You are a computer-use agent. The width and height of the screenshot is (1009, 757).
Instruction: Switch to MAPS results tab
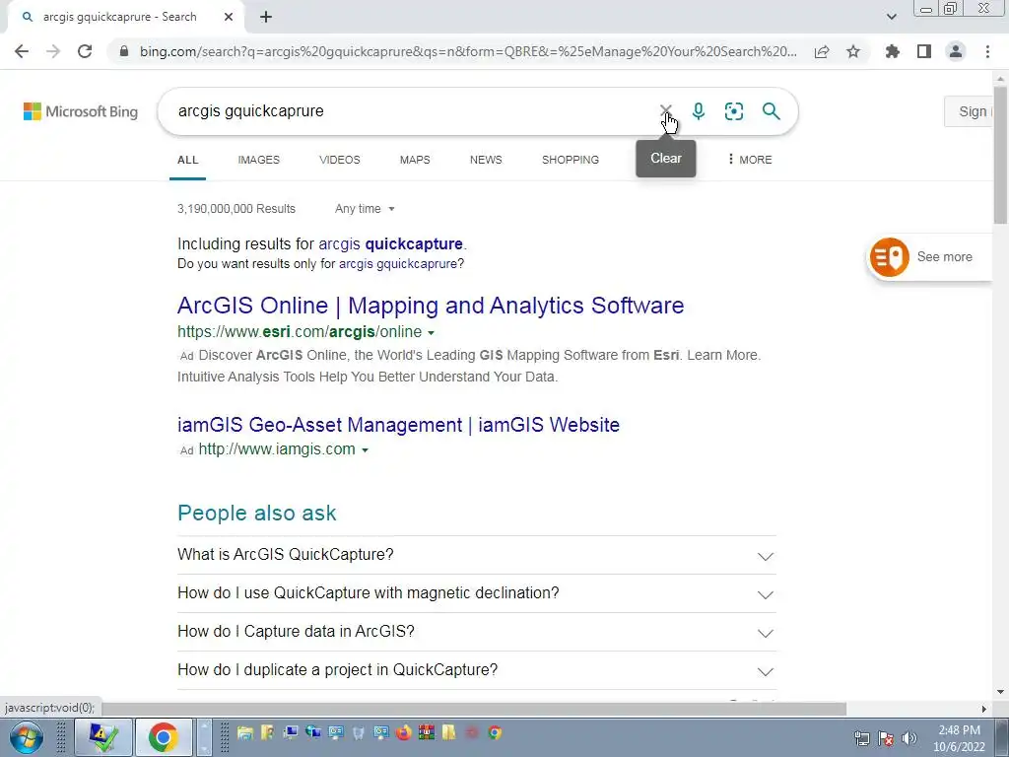(415, 160)
